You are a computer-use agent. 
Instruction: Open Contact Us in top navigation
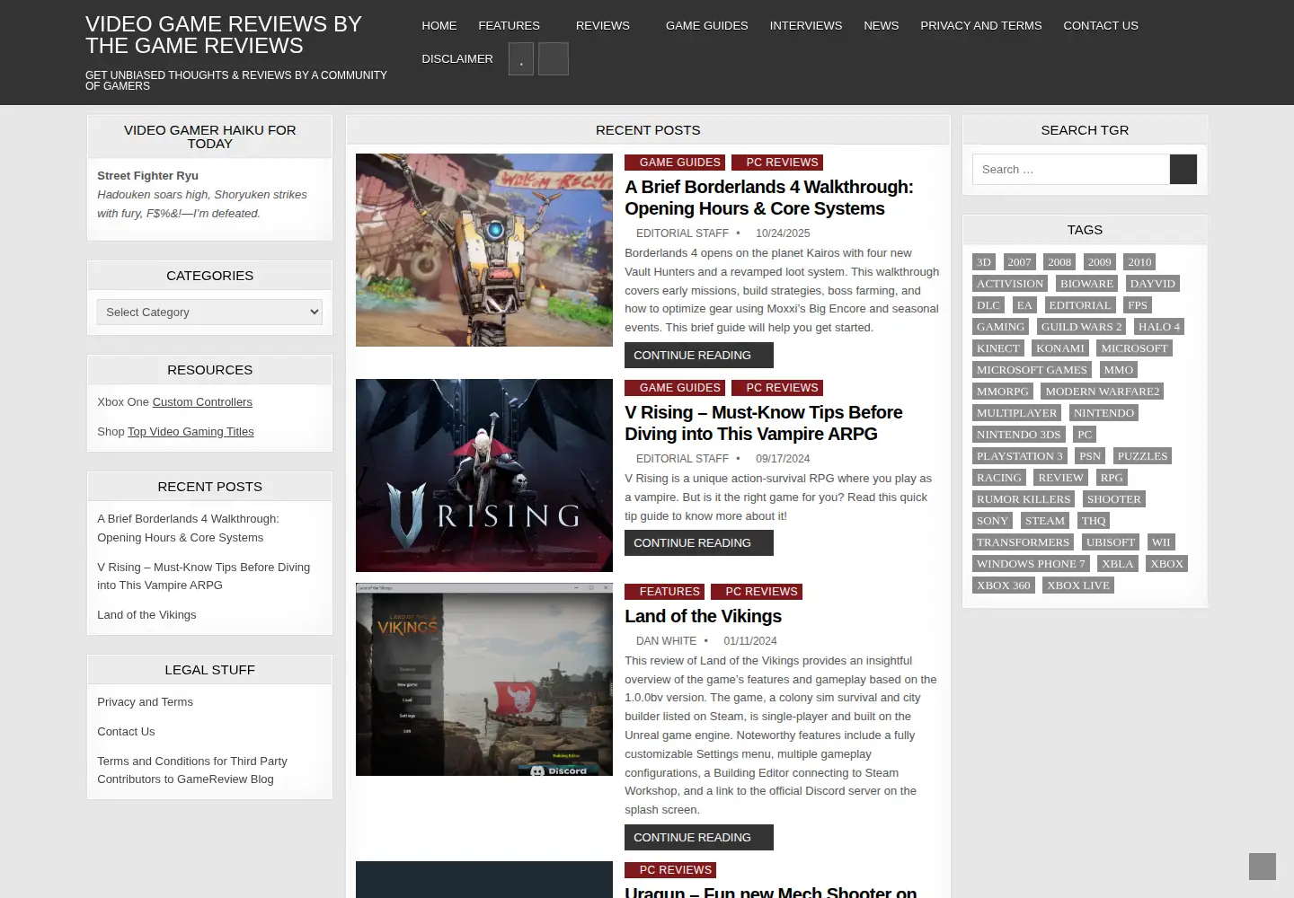click(1101, 25)
